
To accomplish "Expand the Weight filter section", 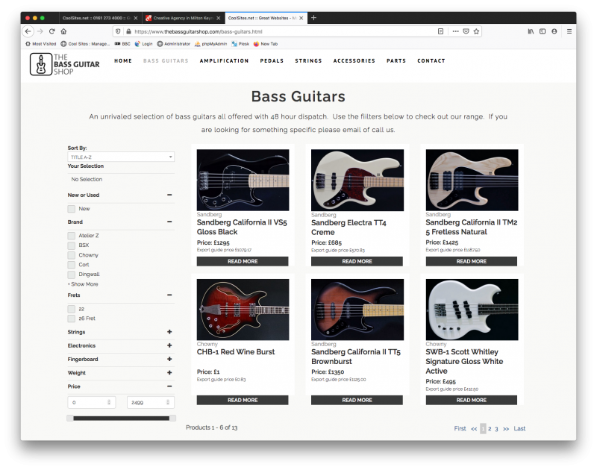I will point(169,372).
